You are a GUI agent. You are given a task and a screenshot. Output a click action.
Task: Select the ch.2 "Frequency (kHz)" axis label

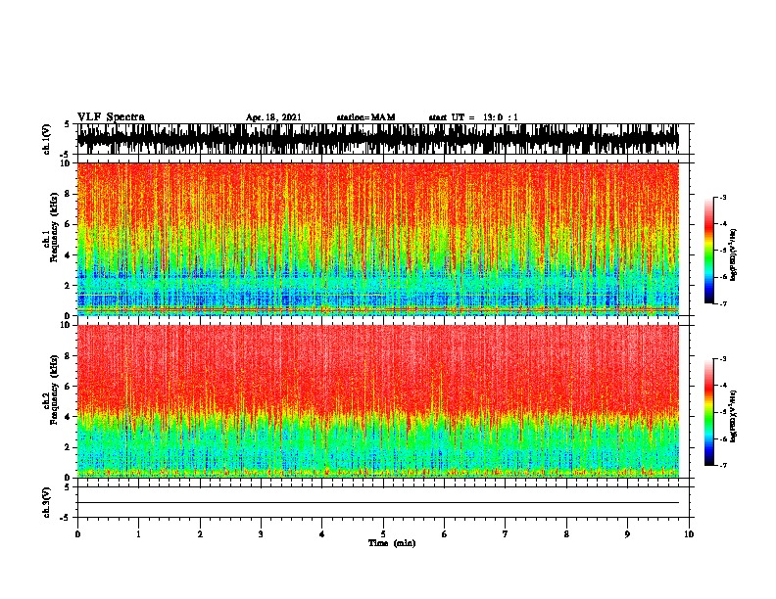55,390
